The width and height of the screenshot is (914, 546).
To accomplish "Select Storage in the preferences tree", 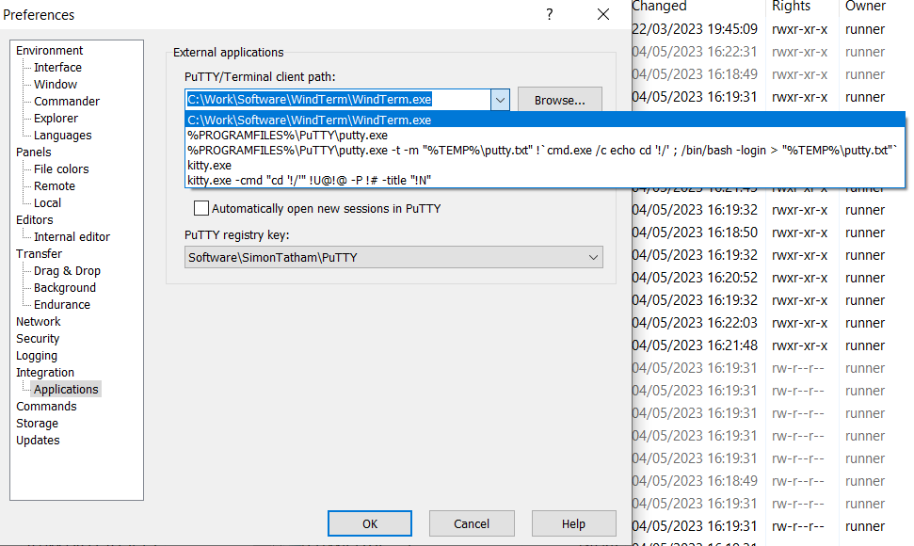I will coord(37,423).
